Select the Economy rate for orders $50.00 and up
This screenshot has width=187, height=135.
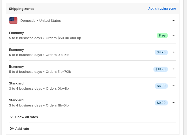[45, 35]
